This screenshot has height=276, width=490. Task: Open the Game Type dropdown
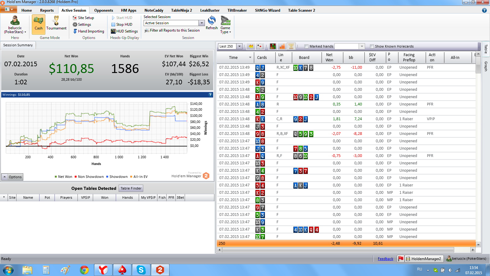tap(225, 25)
